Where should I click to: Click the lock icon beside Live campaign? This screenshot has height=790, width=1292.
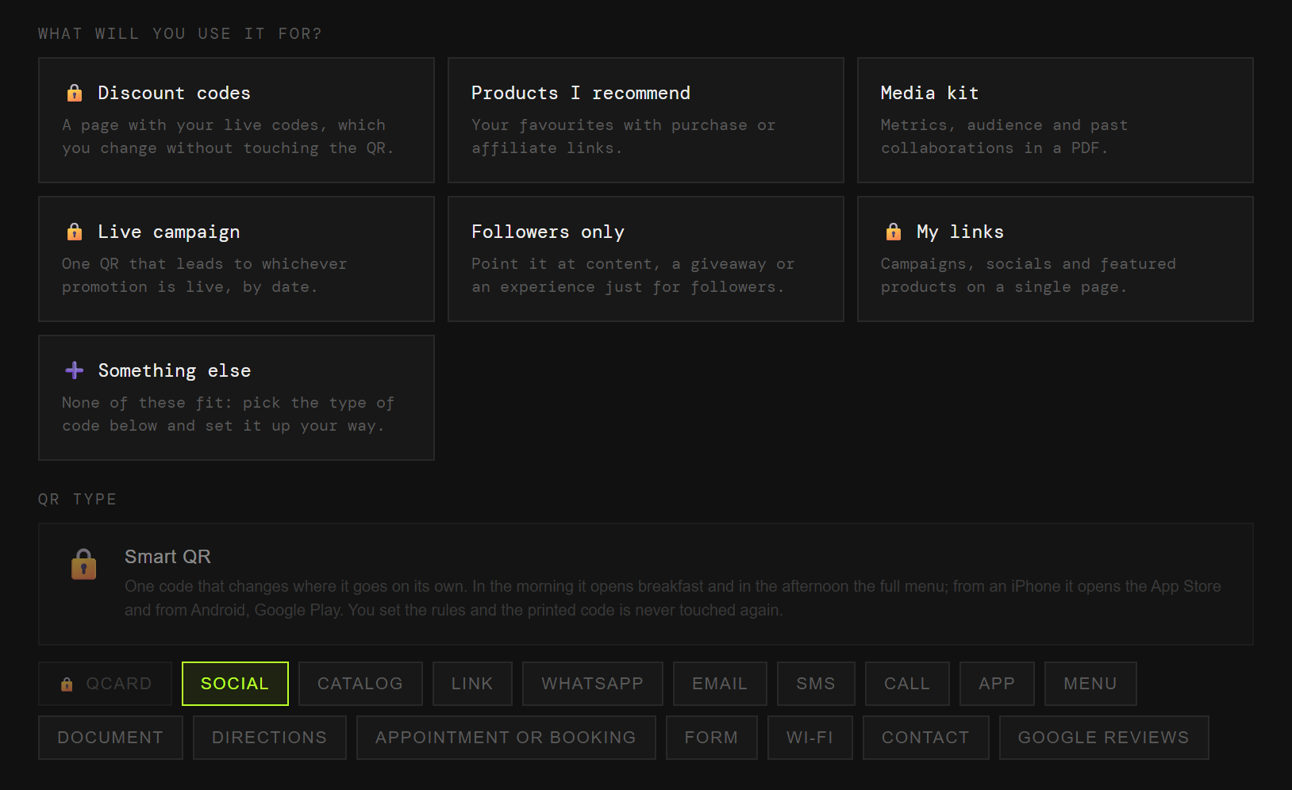[75, 232]
